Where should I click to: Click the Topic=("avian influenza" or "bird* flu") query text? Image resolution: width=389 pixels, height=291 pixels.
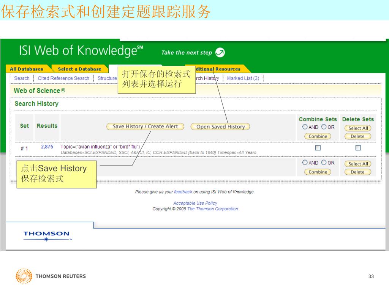[100, 147]
